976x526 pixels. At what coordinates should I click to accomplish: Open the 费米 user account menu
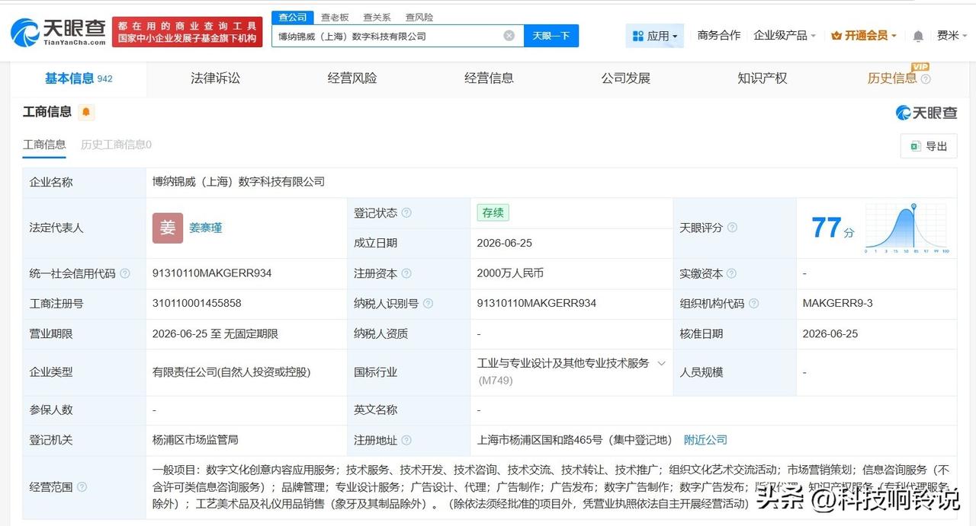[x=953, y=35]
